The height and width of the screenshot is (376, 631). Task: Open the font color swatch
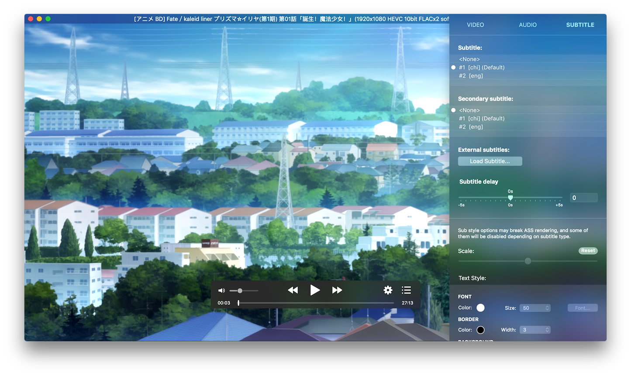[x=480, y=308]
